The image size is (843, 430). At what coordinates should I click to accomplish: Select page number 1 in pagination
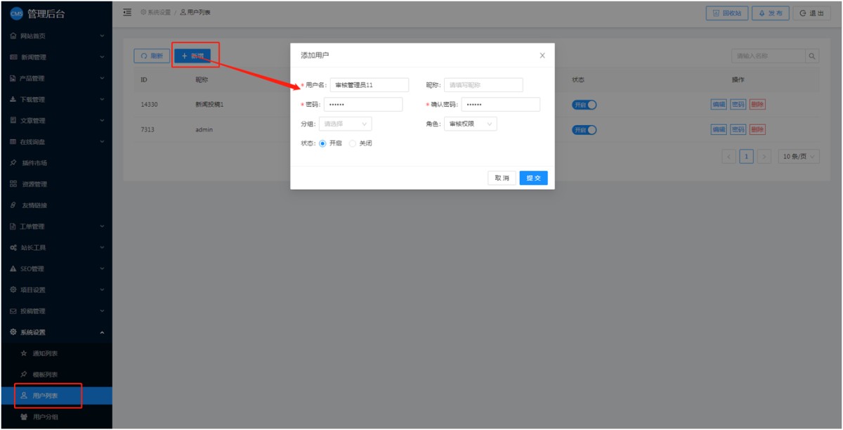(747, 157)
